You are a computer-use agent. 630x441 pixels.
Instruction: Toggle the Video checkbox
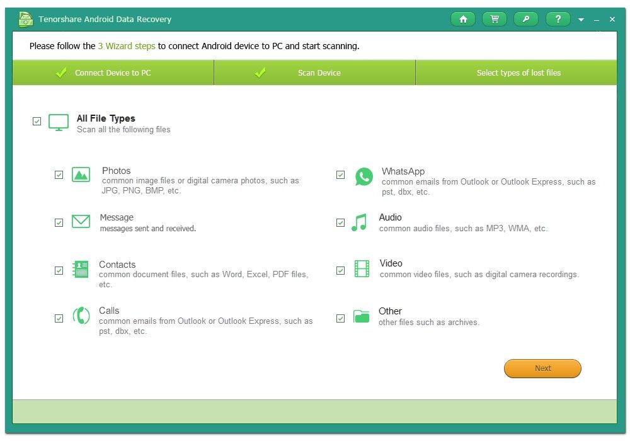[340, 270]
